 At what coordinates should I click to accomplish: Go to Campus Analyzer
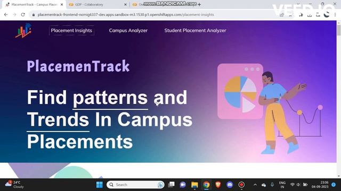point(128,31)
